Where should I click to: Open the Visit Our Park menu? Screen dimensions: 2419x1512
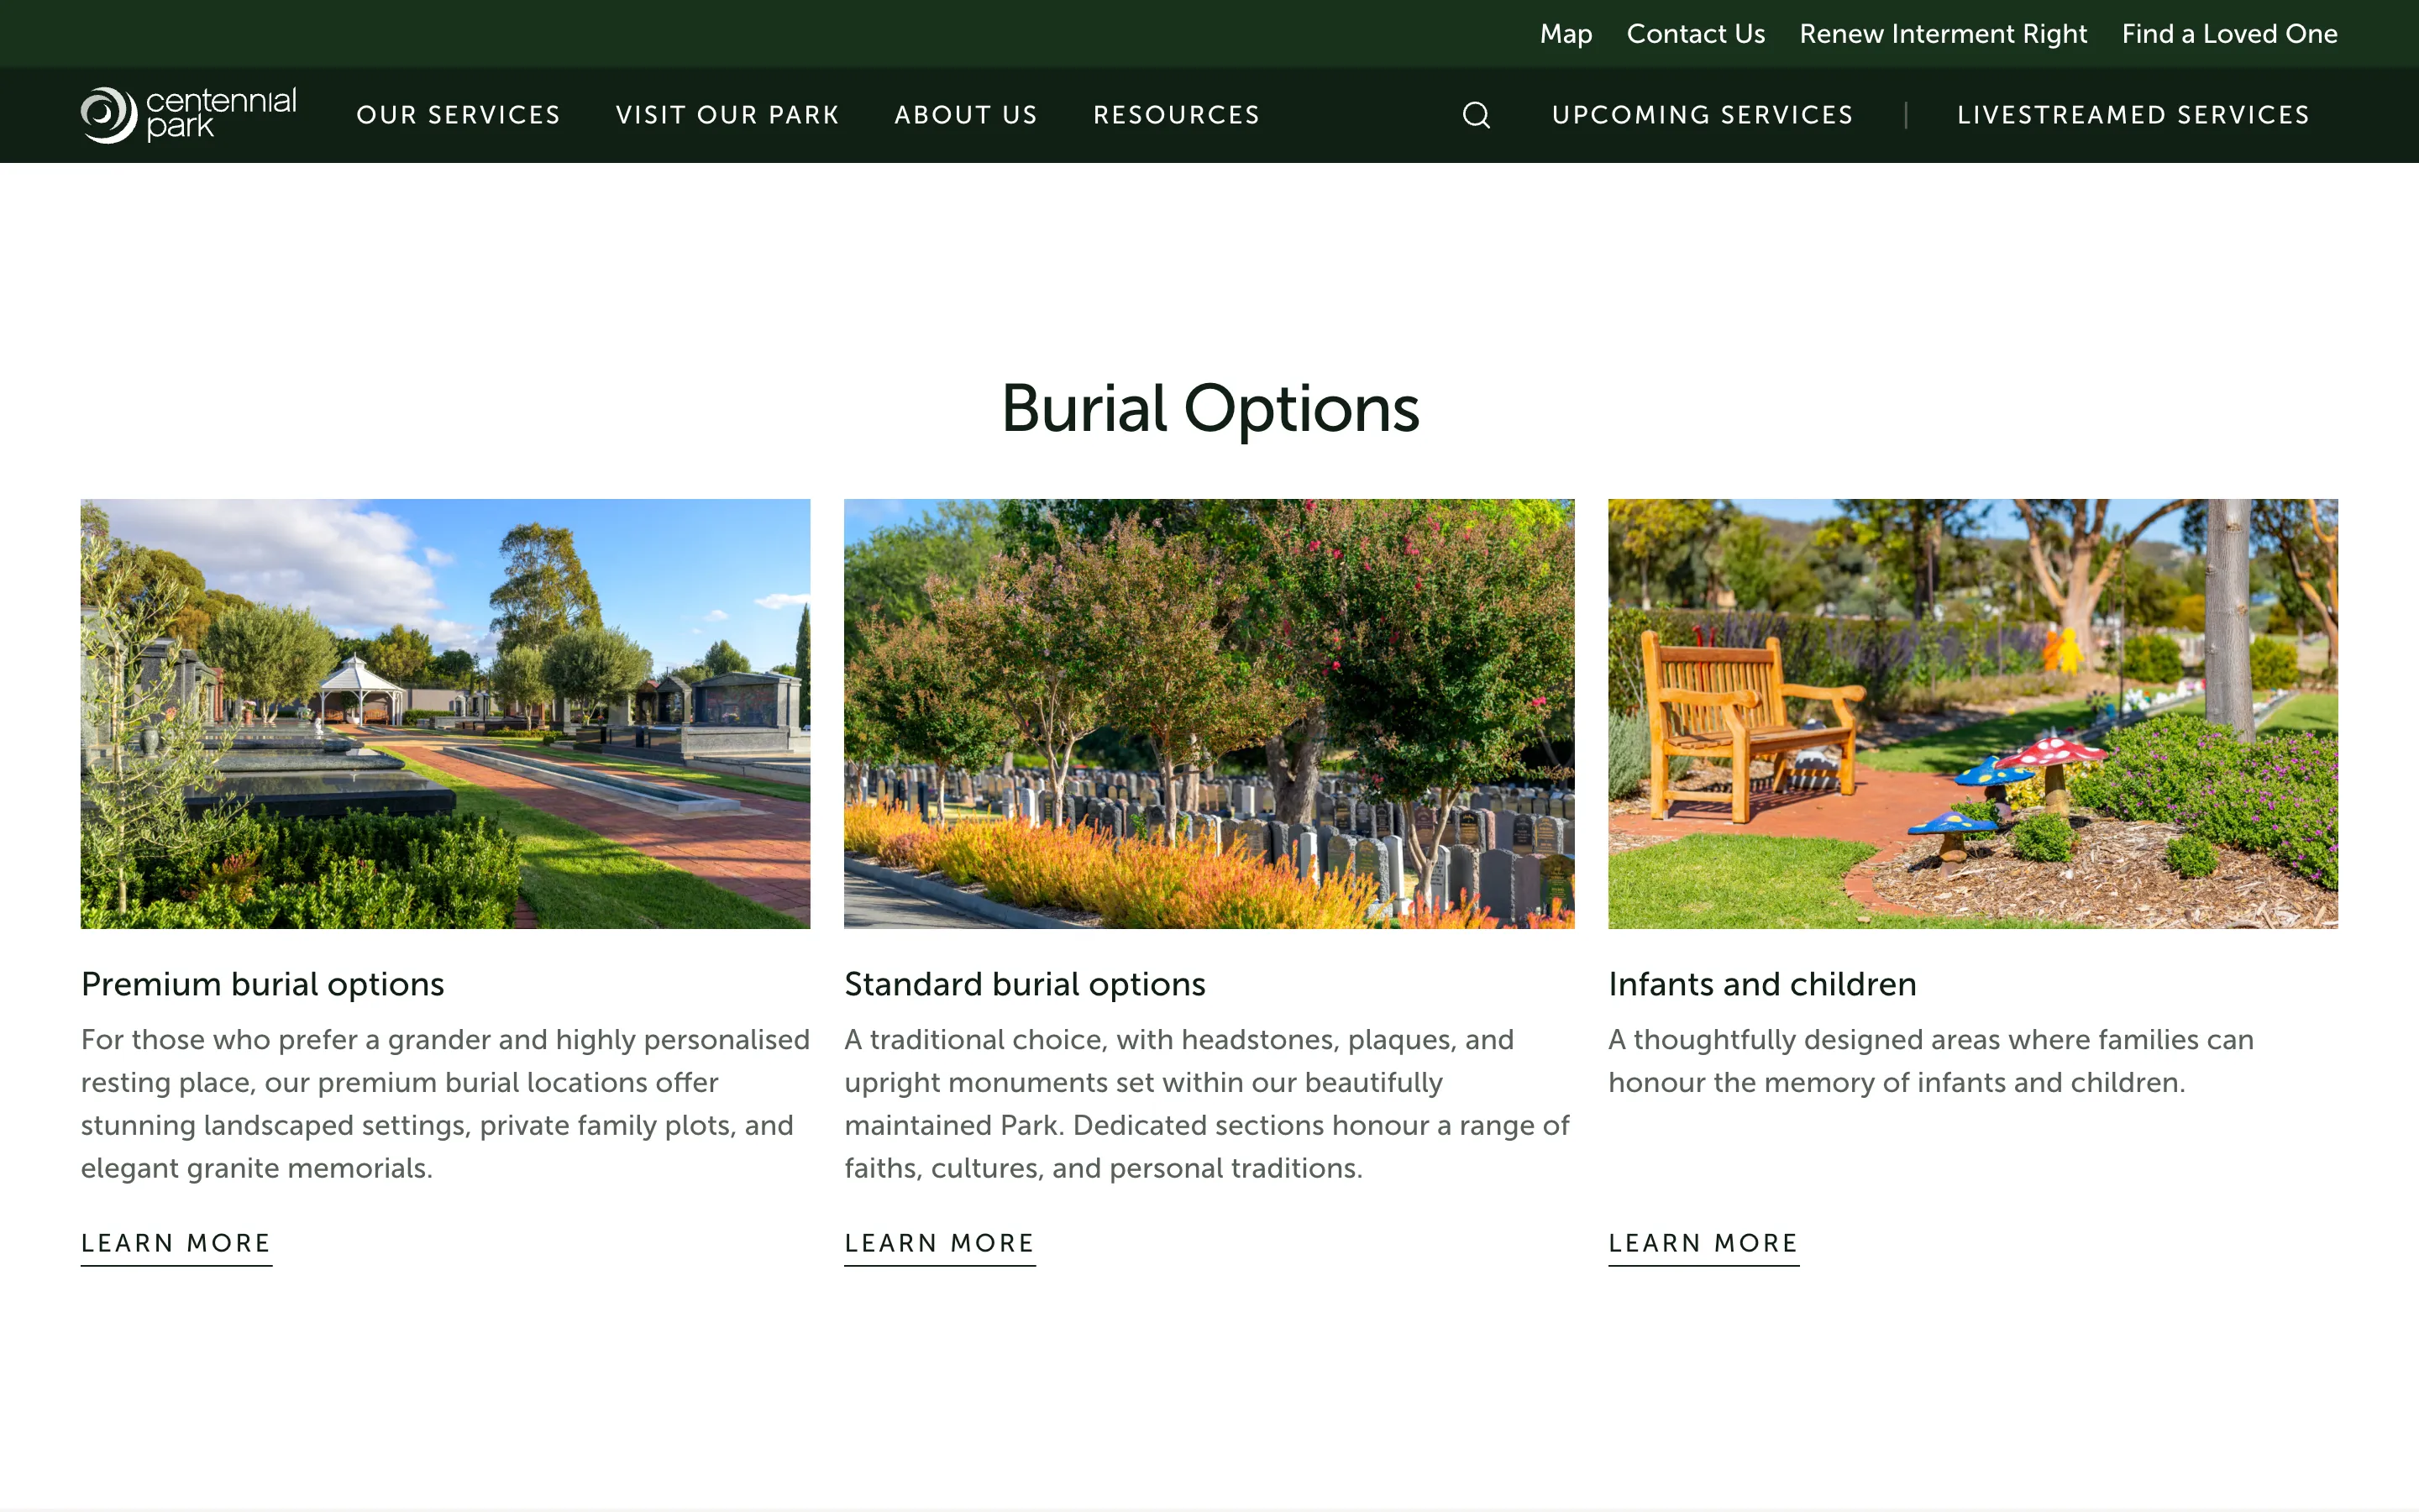(x=727, y=115)
